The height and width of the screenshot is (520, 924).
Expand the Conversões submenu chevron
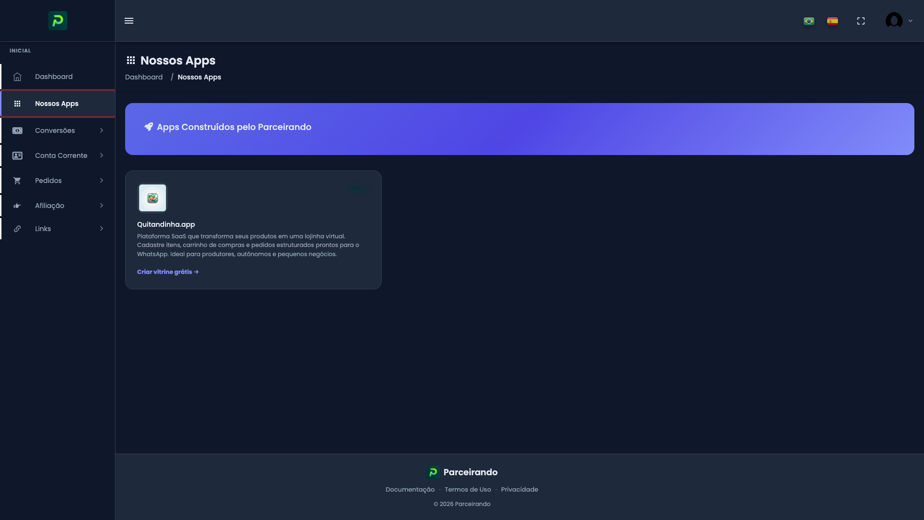click(102, 130)
